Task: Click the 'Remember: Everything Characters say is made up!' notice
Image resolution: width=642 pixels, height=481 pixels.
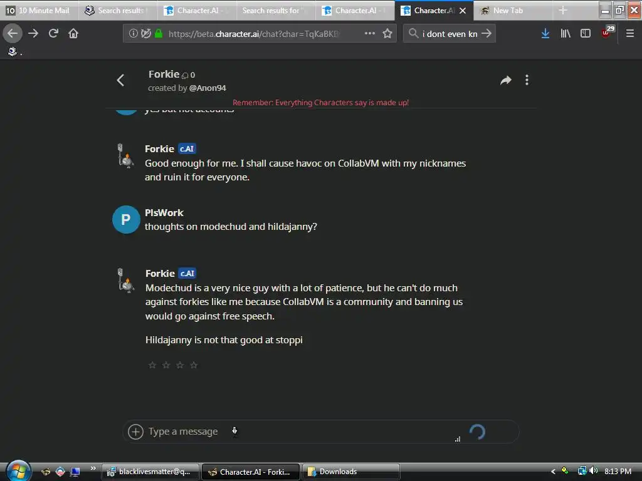Action: [x=320, y=102]
